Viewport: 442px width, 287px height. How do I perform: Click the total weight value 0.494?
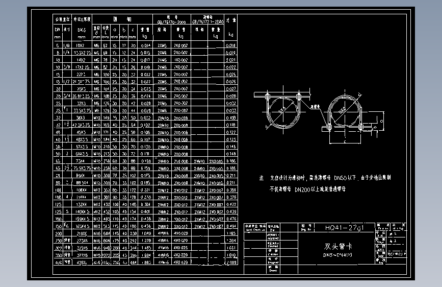coord(231,226)
